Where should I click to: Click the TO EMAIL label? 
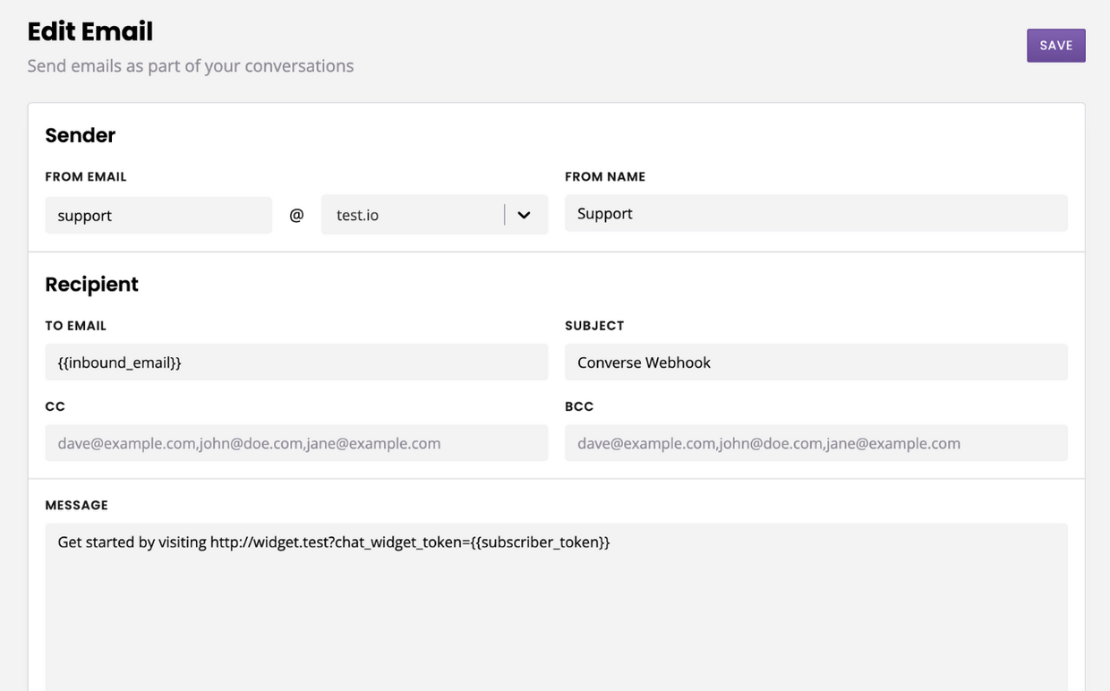point(76,326)
